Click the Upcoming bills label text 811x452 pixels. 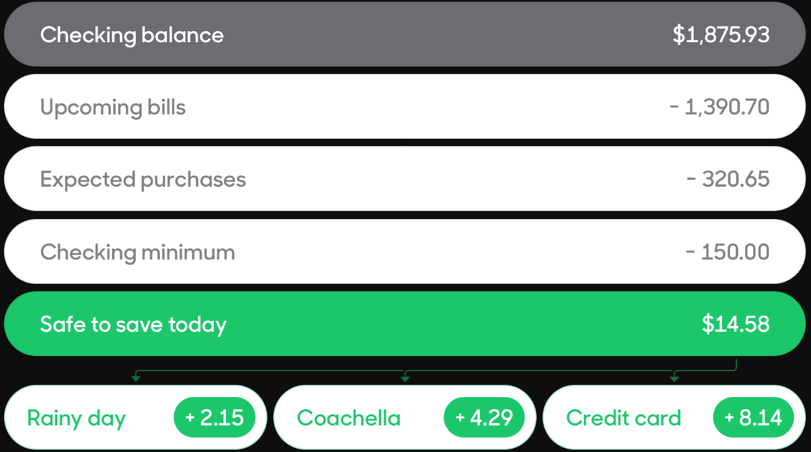coord(113,108)
